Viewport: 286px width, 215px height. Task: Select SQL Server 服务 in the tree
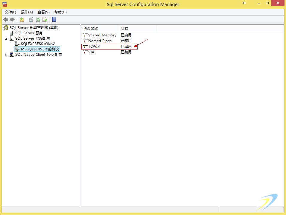(x=29, y=33)
